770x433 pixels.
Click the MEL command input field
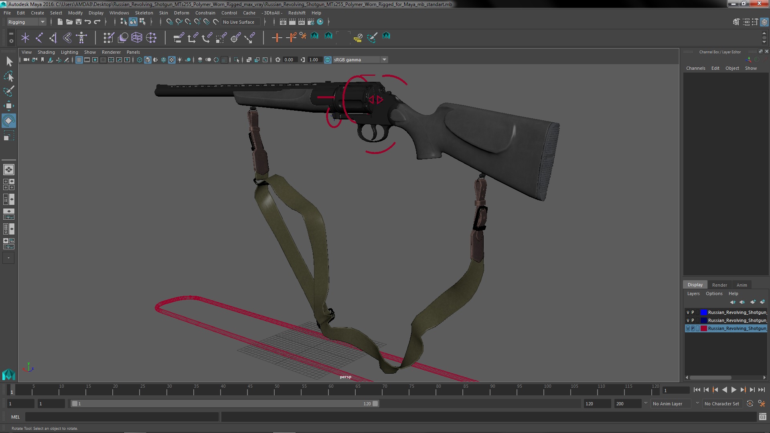pos(122,417)
